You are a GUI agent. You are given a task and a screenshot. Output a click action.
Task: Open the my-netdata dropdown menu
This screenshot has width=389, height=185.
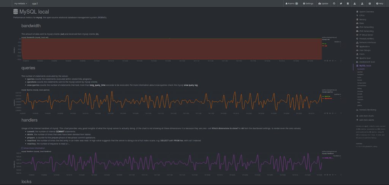pyautogui.click(x=21, y=3)
